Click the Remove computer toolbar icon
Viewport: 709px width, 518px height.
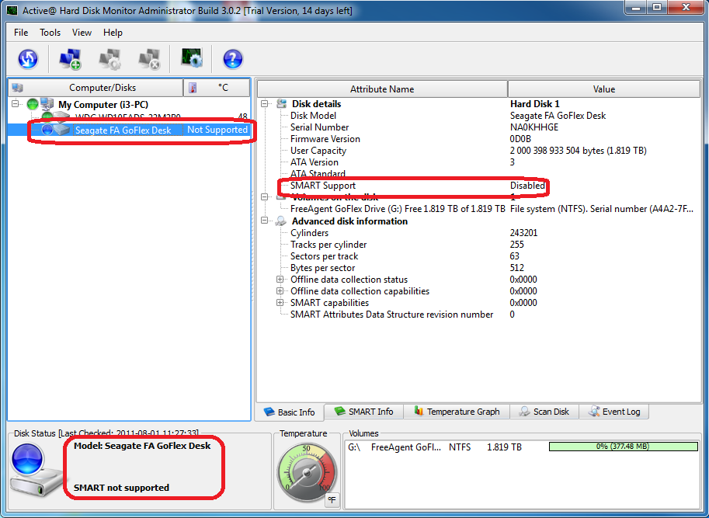click(x=150, y=59)
